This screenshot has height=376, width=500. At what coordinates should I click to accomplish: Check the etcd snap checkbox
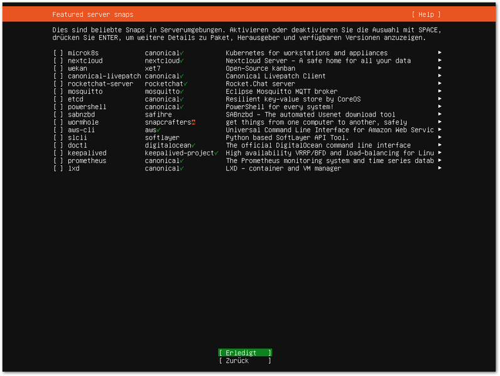point(58,99)
